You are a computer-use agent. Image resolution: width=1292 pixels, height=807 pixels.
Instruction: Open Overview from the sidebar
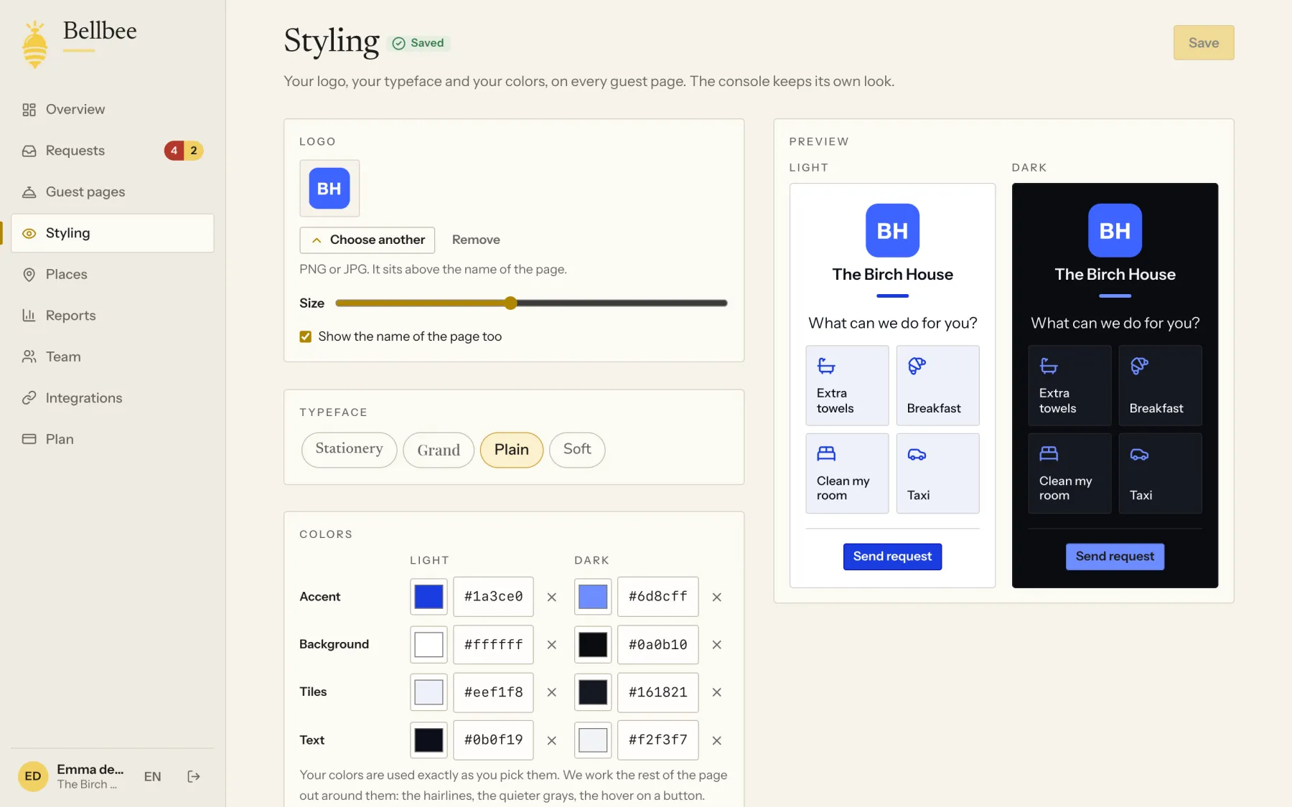click(x=112, y=109)
